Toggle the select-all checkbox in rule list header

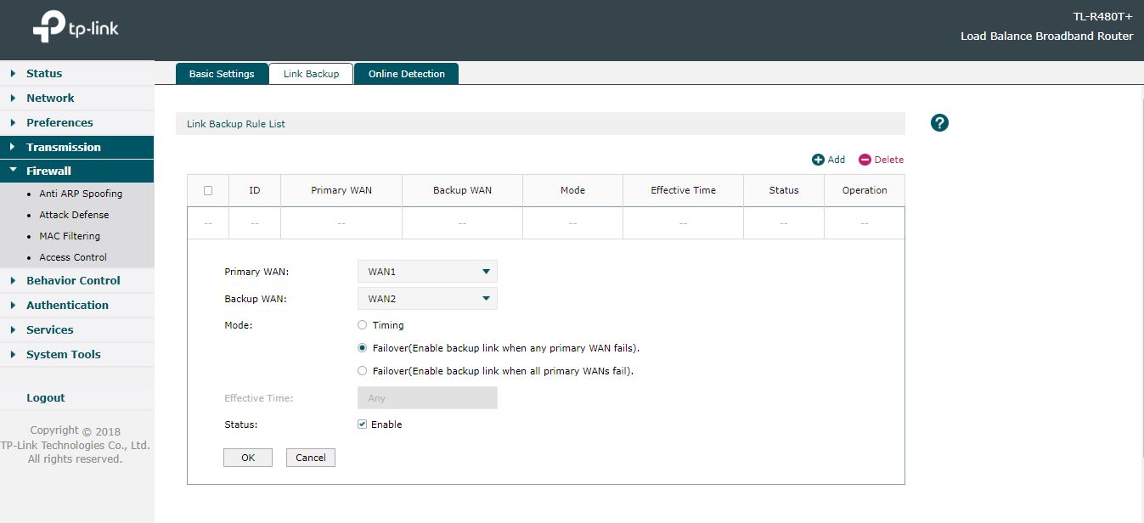coord(207,190)
